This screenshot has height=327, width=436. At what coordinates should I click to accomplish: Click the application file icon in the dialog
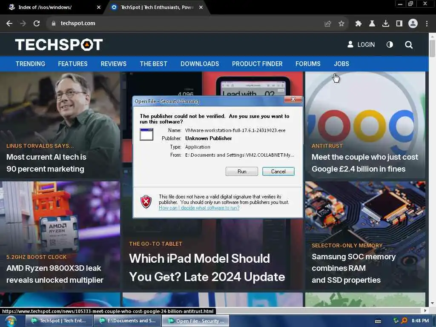click(146, 134)
